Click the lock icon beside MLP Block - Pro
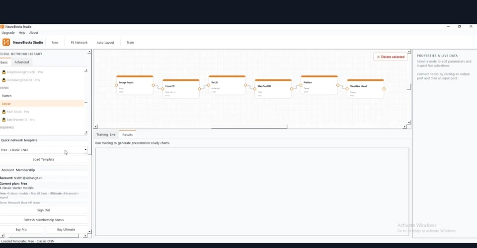This screenshot has height=248, width=477. 4,112
